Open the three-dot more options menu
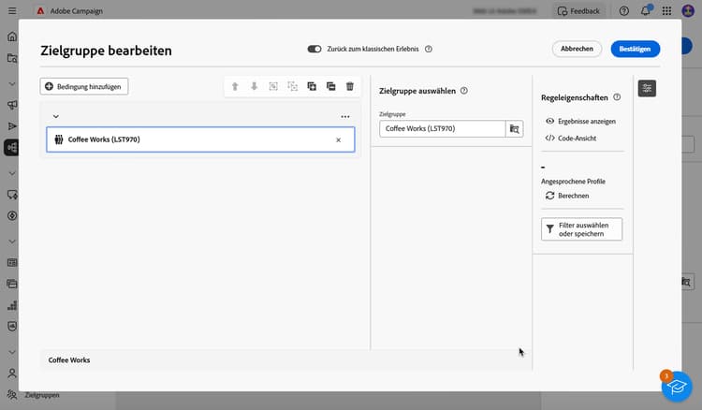This screenshot has height=410, width=702. tap(345, 116)
